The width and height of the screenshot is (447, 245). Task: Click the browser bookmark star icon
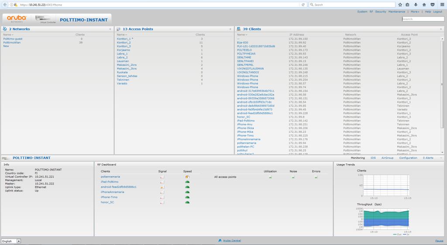point(400,4)
